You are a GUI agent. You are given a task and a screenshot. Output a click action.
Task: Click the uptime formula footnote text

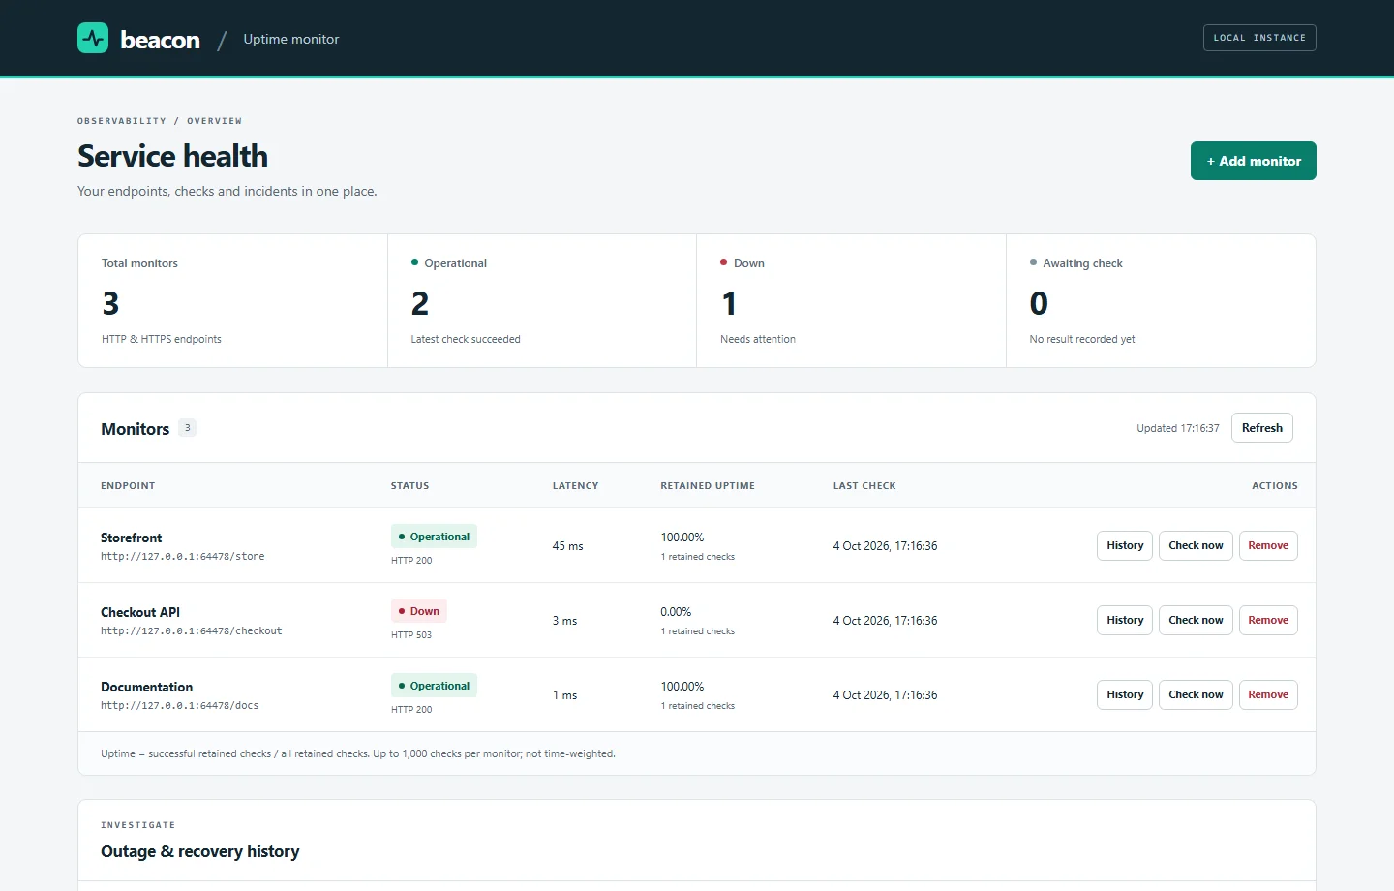point(358,753)
